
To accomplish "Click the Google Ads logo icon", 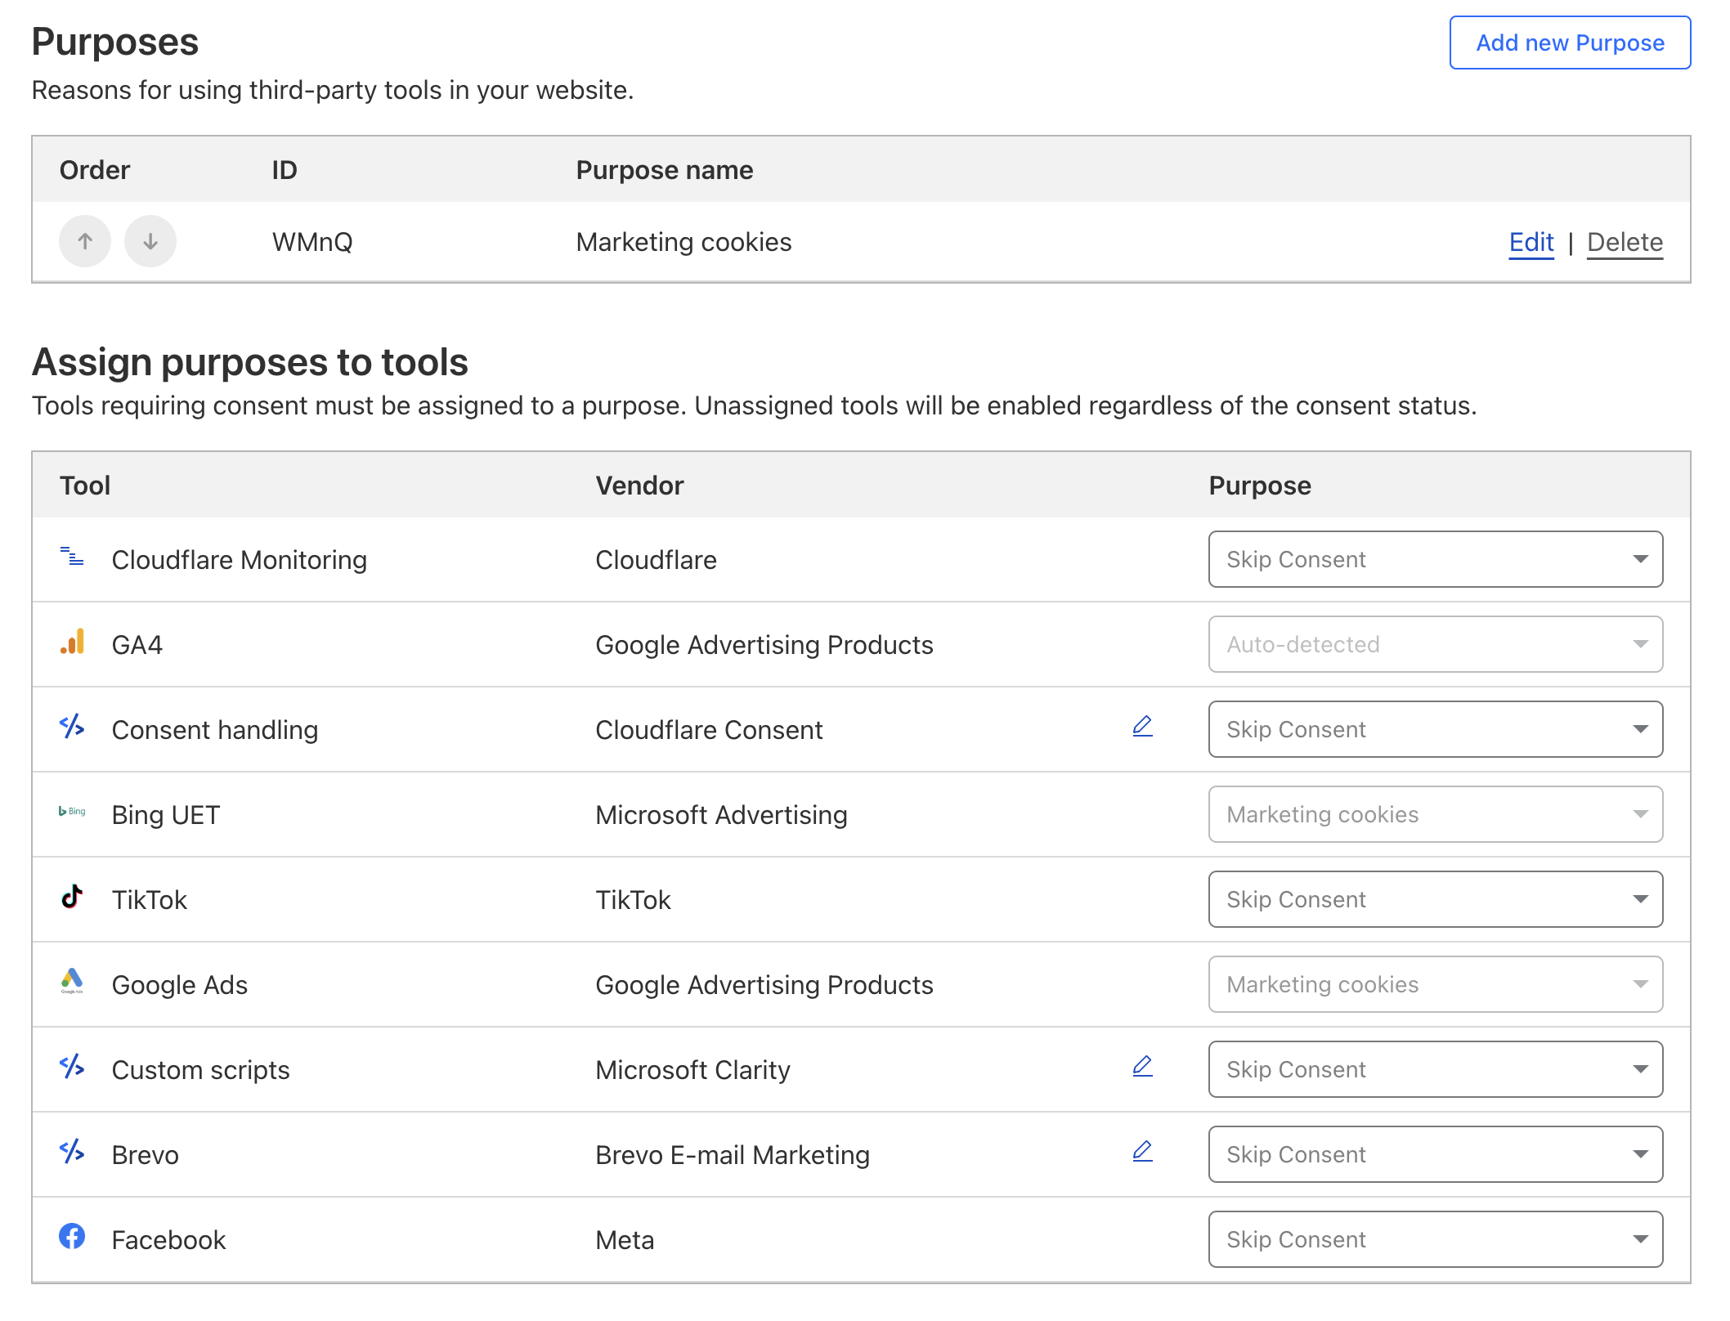I will coord(72,981).
